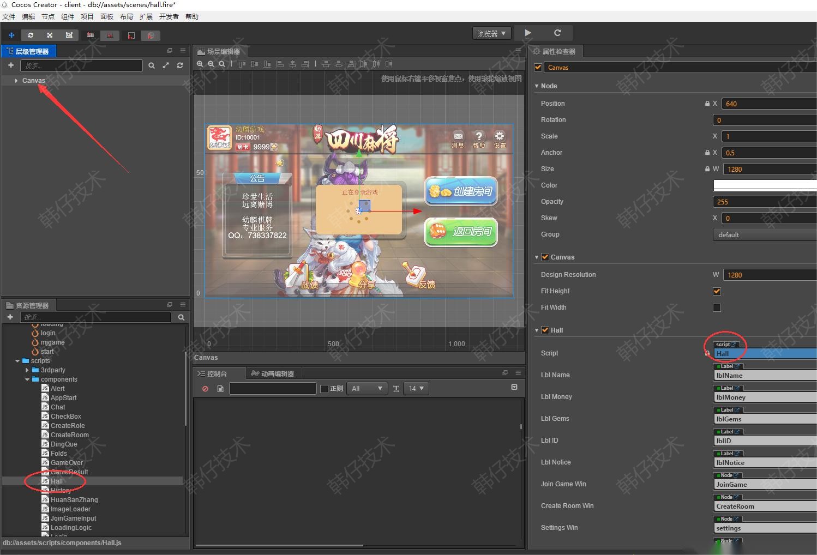Open the 帮助 menu
Image resolution: width=817 pixels, height=555 pixels.
[x=192, y=16]
